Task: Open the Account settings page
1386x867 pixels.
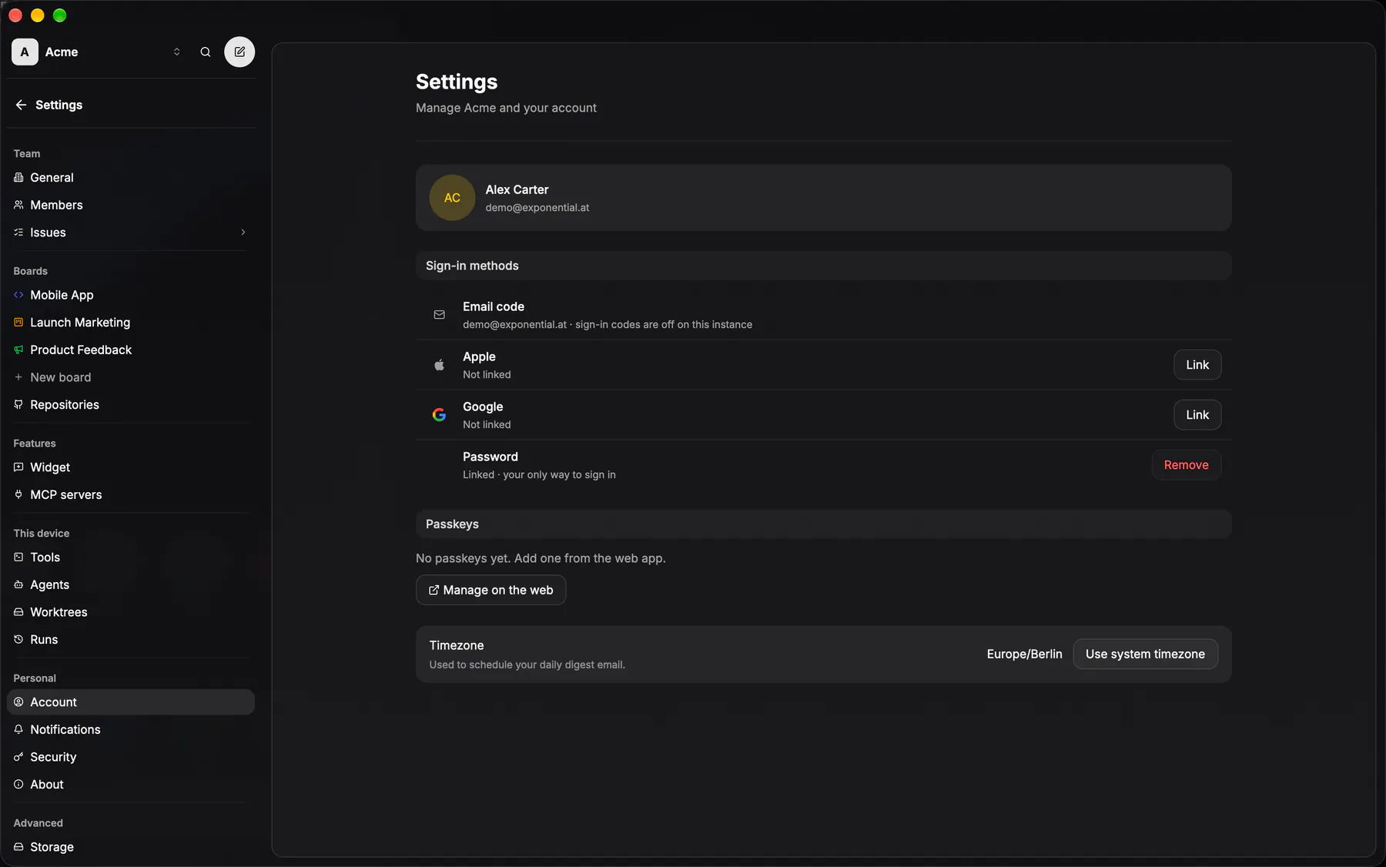Action: [x=131, y=702]
